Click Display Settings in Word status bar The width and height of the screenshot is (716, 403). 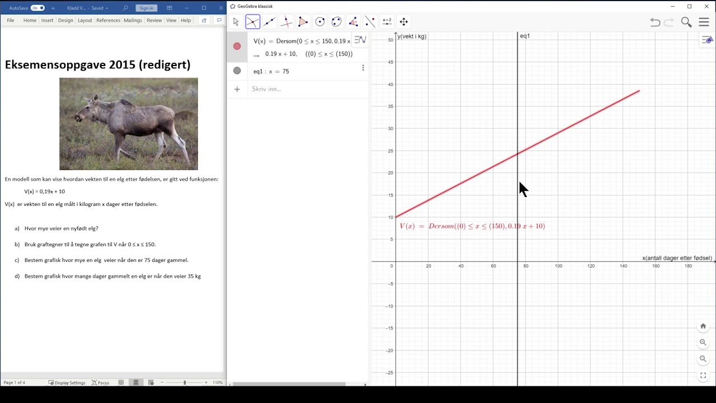[67, 383]
